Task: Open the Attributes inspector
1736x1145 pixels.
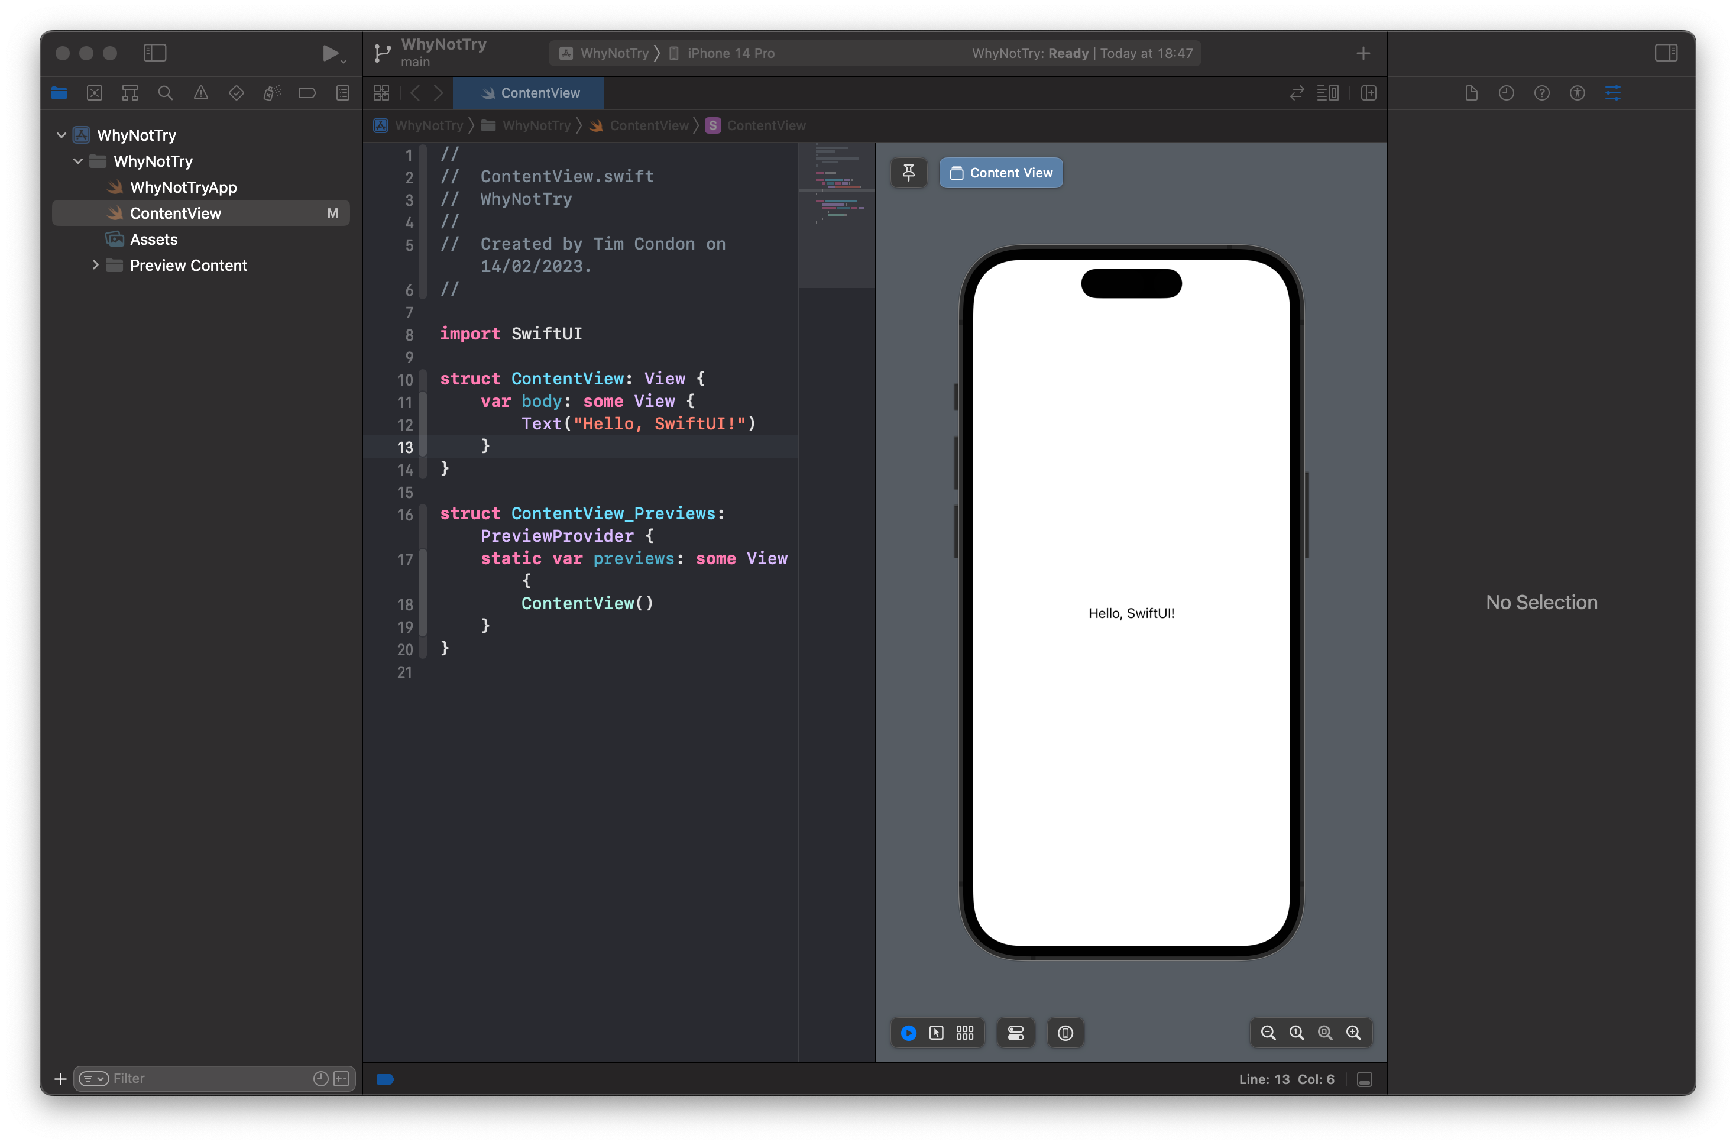Action: (x=1612, y=93)
